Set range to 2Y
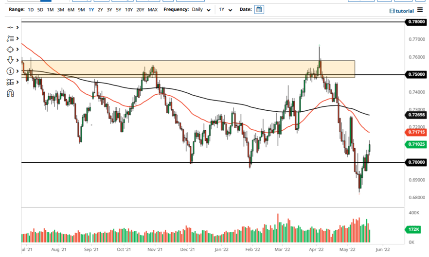The width and height of the screenshot is (429, 257). 100,10
